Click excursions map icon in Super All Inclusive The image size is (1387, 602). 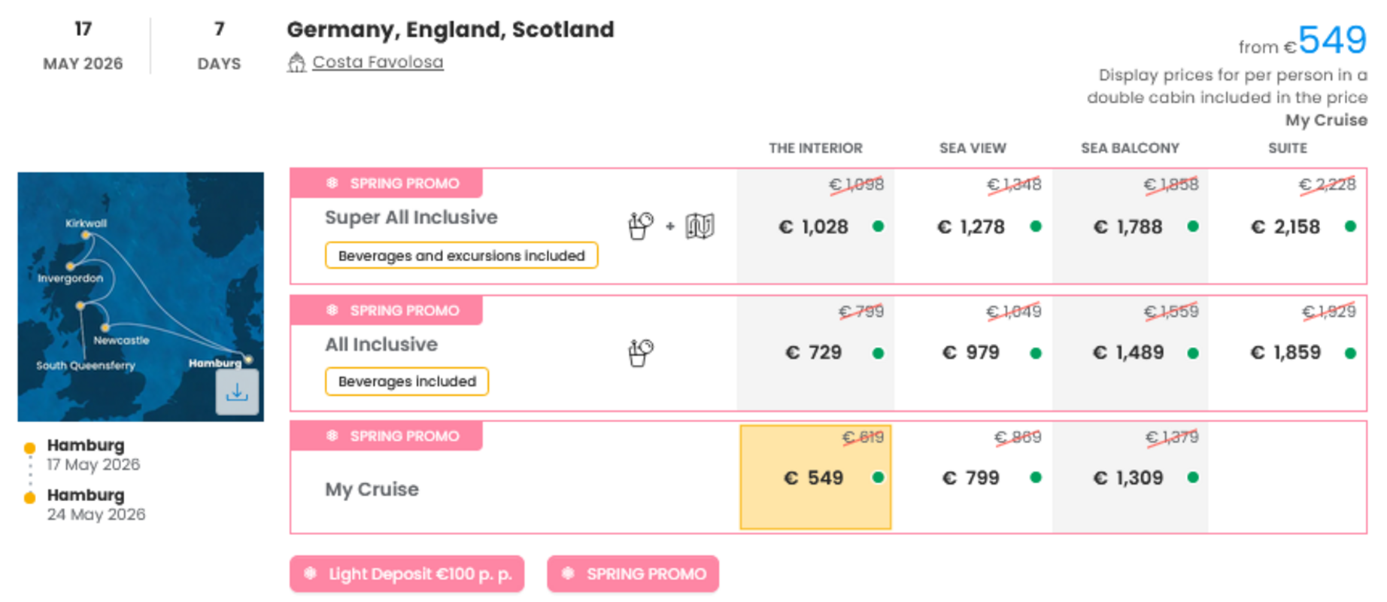click(700, 225)
